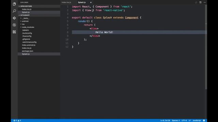Click the Ln 8, Col 29 cursor position indicator

[165, 121]
